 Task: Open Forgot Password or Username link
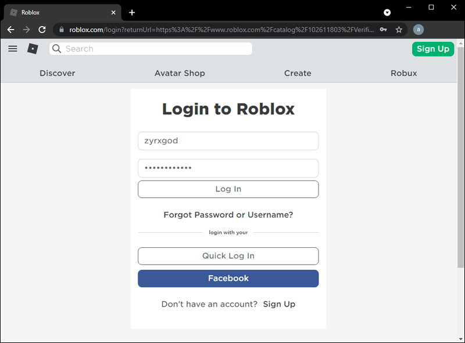point(228,215)
